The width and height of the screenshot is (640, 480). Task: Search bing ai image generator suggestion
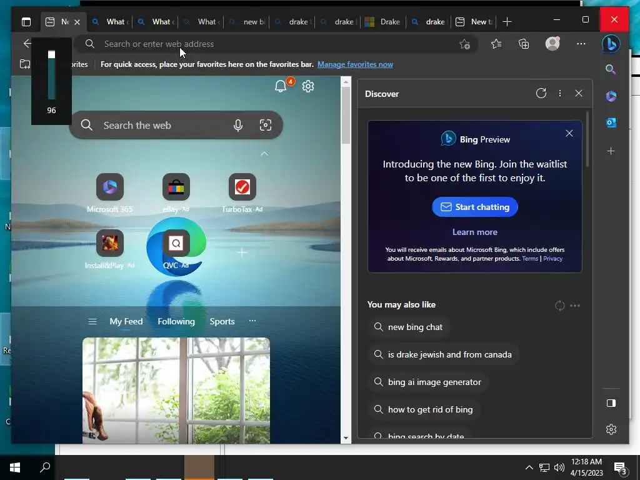tap(427, 382)
